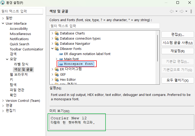Expand the Main font node
195x136 pixels.
coord(57,59)
